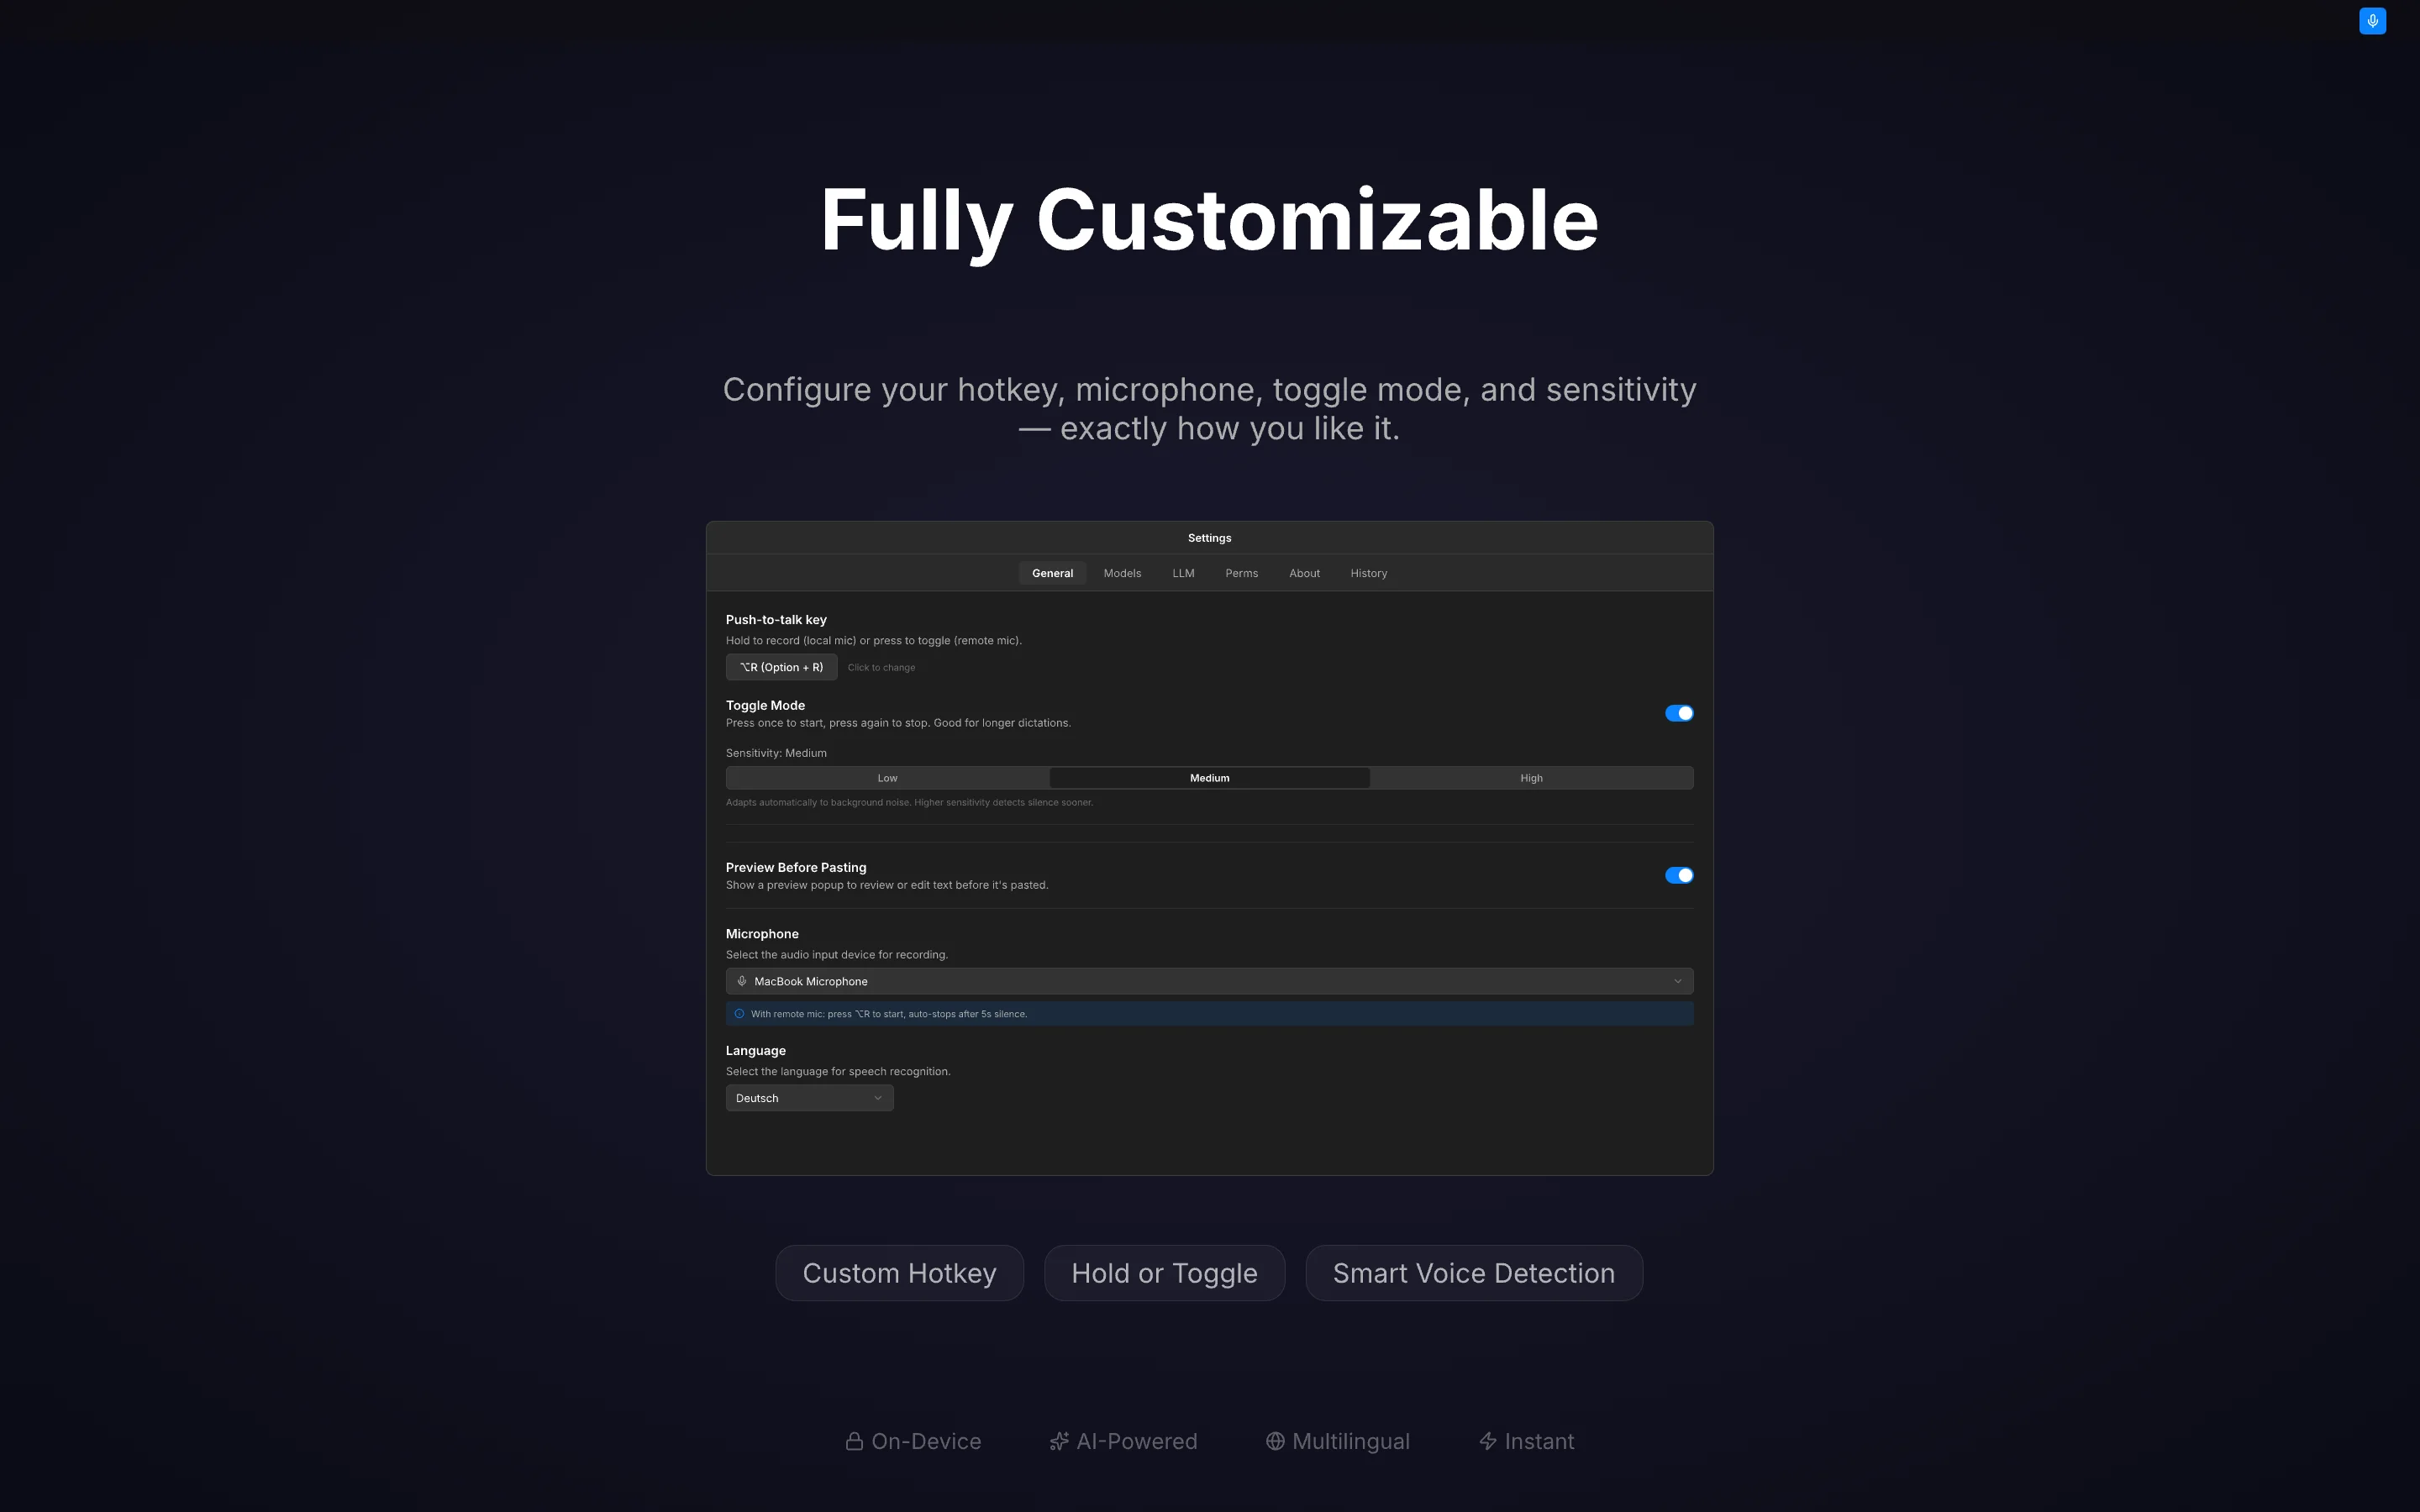
Task: Select Low sensitivity
Action: tap(886, 777)
